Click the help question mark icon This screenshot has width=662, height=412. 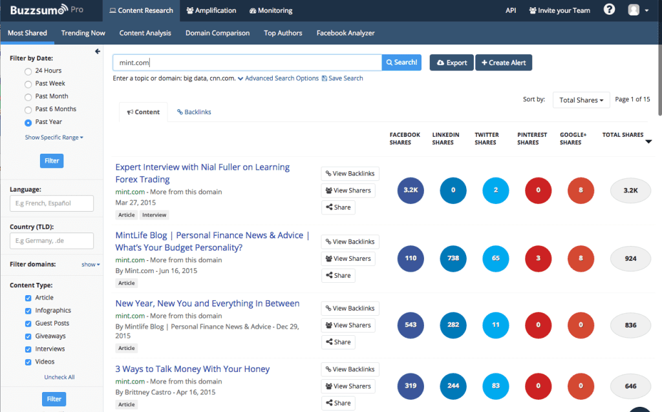click(608, 10)
